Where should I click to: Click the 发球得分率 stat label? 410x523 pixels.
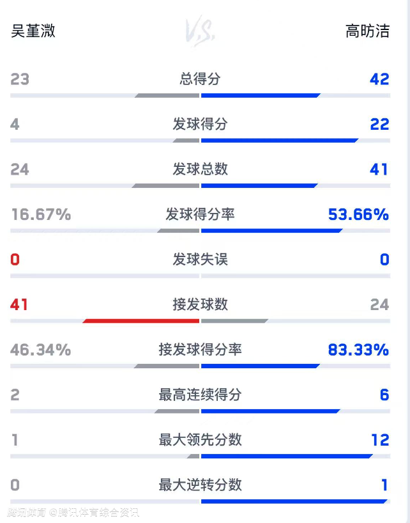(x=200, y=214)
